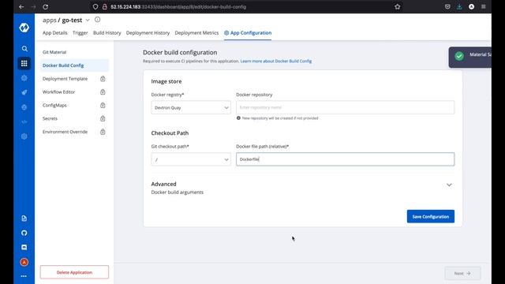Select the App Configuration tab
Screen dimensions: 505x284
(248, 33)
